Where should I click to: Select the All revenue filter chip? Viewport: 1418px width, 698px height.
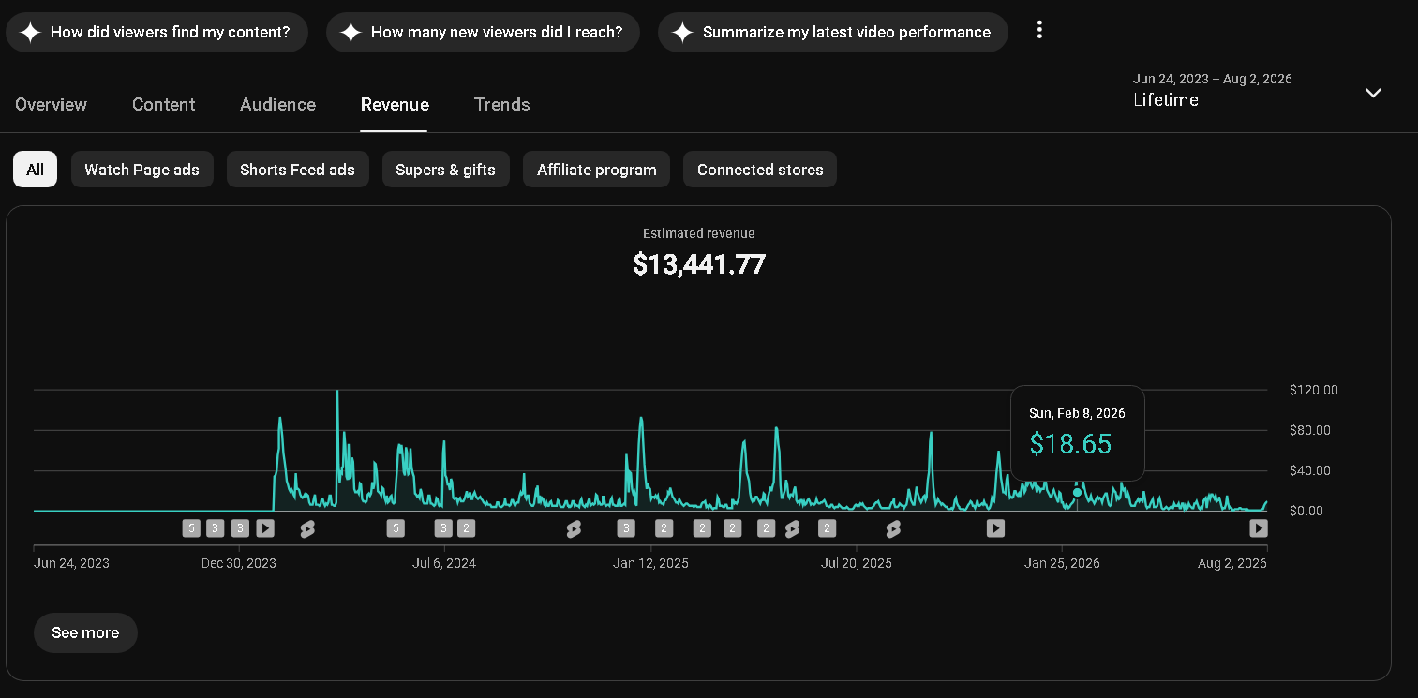[35, 170]
